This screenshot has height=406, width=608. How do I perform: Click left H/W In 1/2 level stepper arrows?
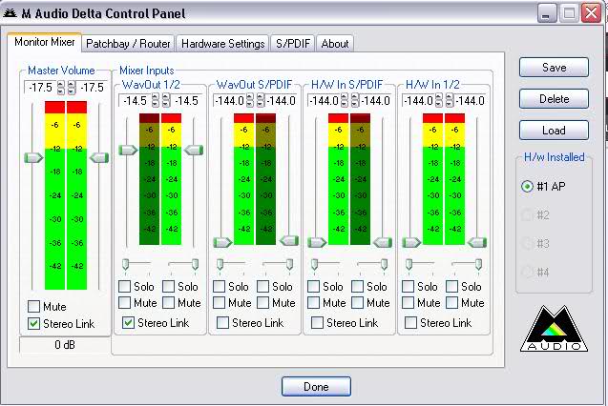point(438,101)
